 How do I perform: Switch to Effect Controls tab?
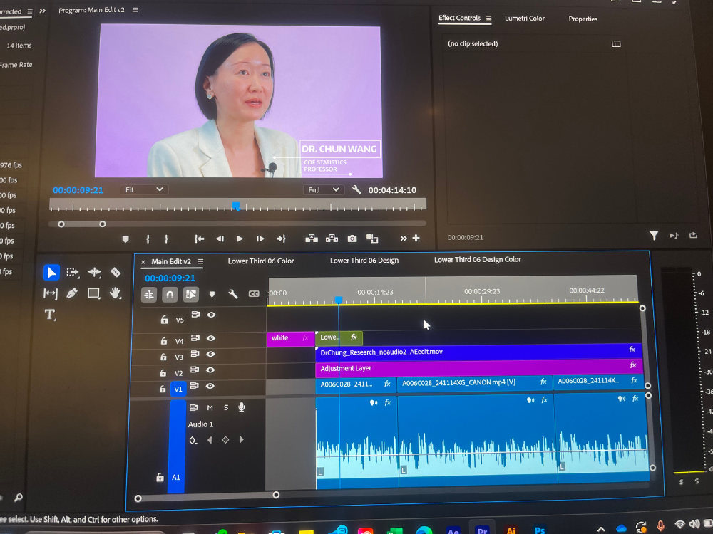pyautogui.click(x=459, y=18)
